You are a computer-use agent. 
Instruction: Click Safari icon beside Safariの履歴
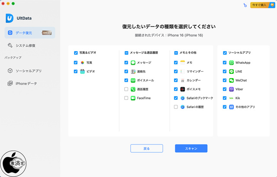(x=183, y=107)
